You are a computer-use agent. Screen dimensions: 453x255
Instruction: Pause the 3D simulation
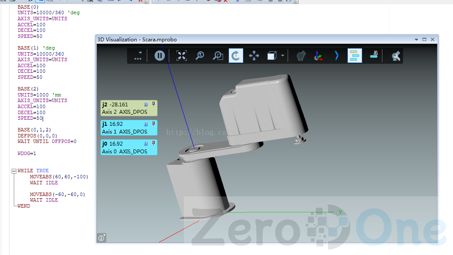pyautogui.click(x=159, y=56)
